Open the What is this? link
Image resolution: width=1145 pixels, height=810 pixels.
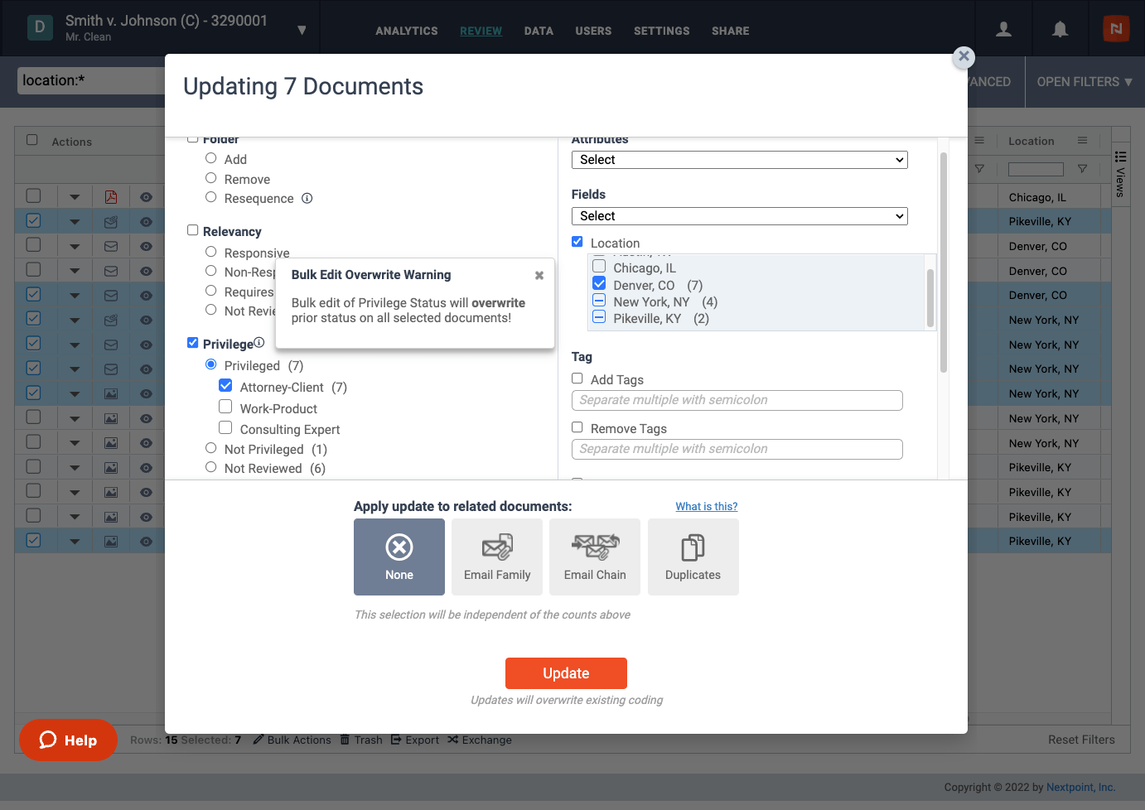[706, 507]
